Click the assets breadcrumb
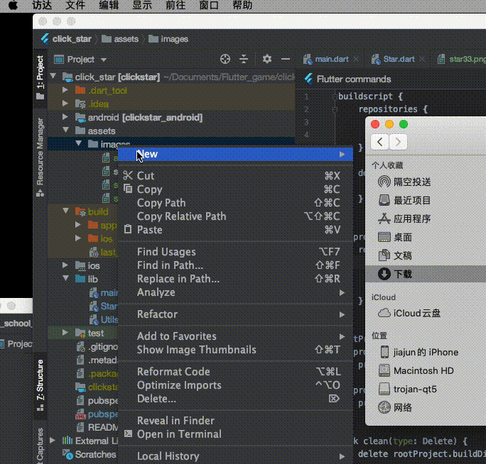This screenshot has height=464, width=486. click(x=120, y=39)
